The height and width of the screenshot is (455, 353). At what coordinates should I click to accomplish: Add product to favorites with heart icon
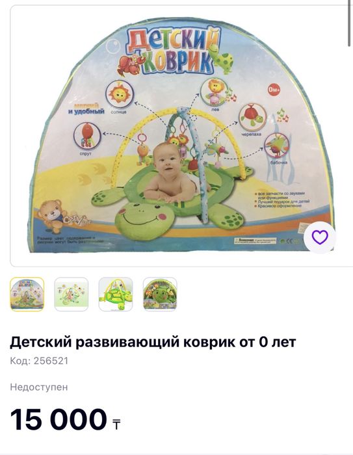[320, 238]
